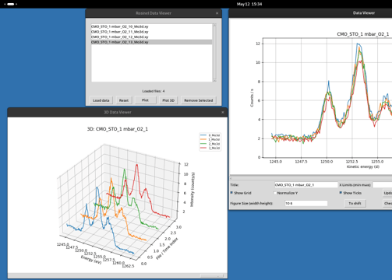Close the 3D Data Viewer window
392x280 pixels.
[223, 112]
